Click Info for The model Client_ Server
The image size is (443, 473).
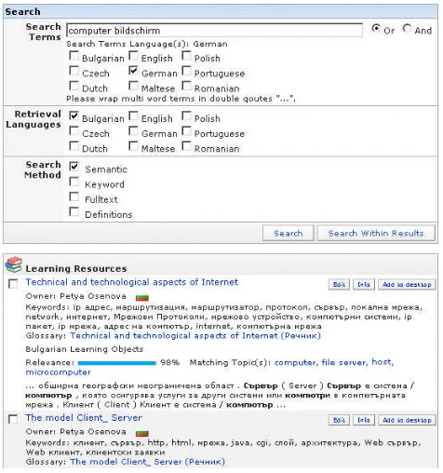click(x=364, y=420)
